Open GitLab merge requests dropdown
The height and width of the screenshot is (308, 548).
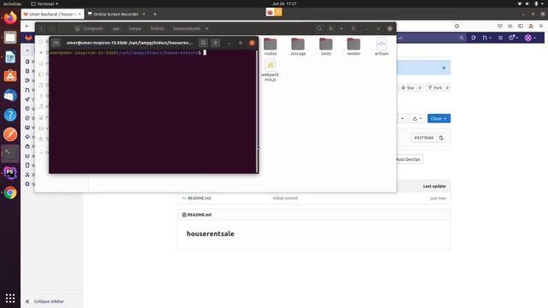(487, 38)
